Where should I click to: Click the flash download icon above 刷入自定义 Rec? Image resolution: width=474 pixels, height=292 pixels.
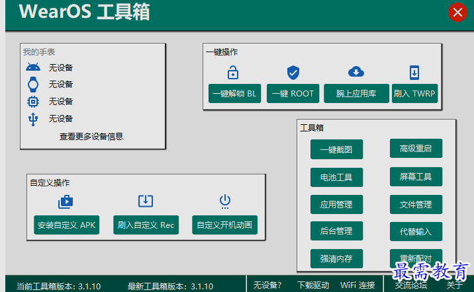(146, 201)
